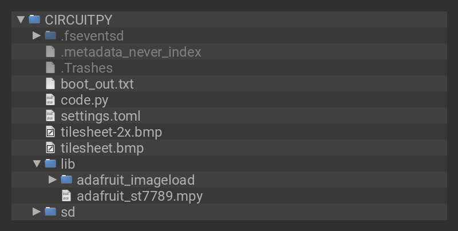Select the boot_out.txt file name
Screen dimensions: 458x231
click(97, 84)
